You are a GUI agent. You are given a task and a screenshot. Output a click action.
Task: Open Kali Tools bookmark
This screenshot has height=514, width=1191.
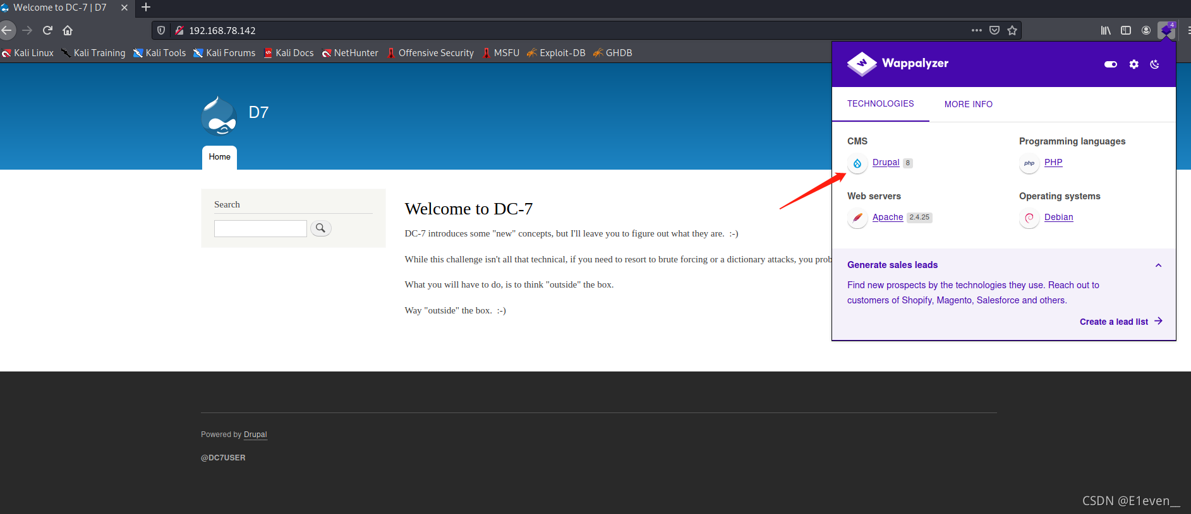click(159, 53)
